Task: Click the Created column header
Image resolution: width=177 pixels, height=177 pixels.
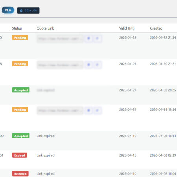Action: click(156, 28)
